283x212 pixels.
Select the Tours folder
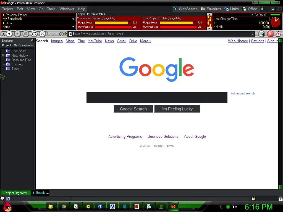point(13,69)
